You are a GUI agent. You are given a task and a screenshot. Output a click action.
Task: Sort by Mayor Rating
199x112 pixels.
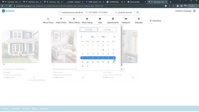coord(87,21)
